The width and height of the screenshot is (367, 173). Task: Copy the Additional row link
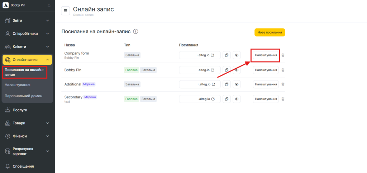(x=227, y=84)
